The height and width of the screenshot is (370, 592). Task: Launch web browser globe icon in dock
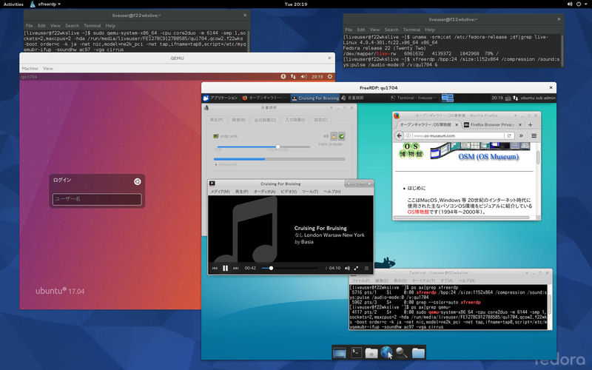[386, 352]
